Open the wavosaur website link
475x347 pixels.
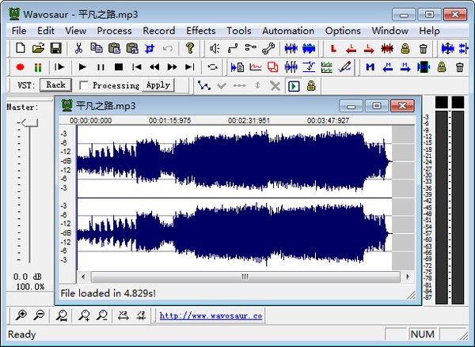coord(211,315)
